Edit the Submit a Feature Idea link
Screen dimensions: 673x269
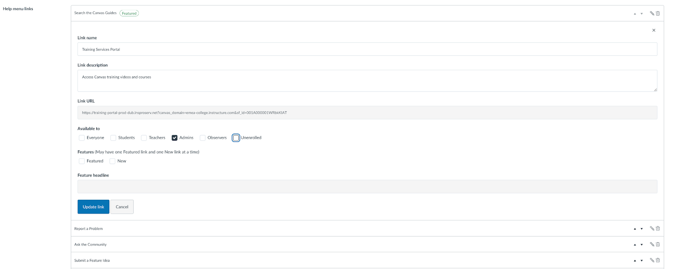pos(652,260)
